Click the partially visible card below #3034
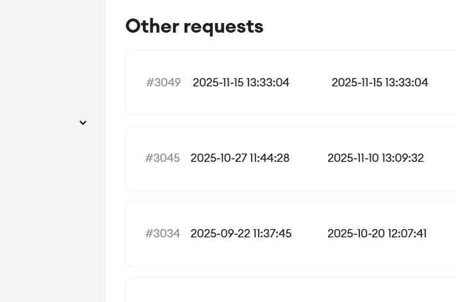Image resolution: width=456 pixels, height=302 pixels. point(288,291)
